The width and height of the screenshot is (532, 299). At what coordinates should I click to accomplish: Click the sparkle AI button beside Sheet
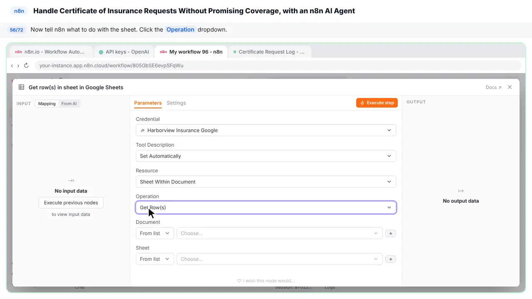pos(390,259)
